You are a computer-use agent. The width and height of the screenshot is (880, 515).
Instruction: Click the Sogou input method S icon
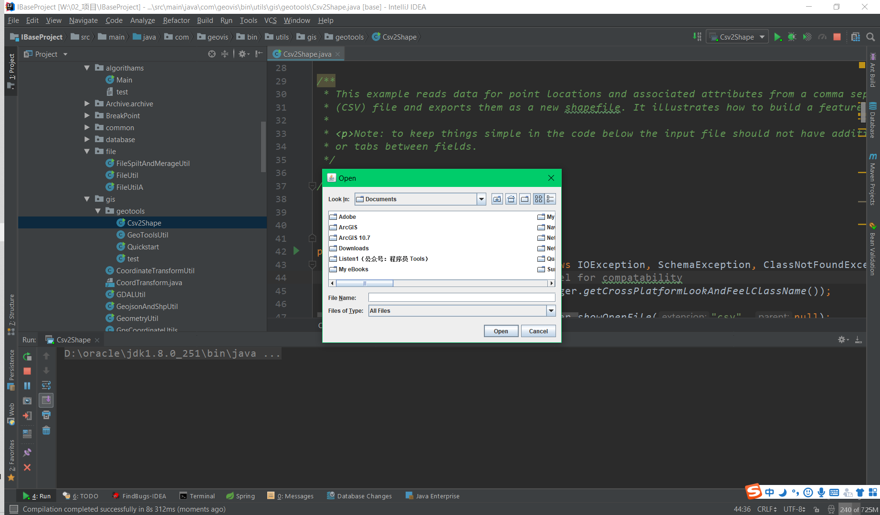pyautogui.click(x=754, y=492)
